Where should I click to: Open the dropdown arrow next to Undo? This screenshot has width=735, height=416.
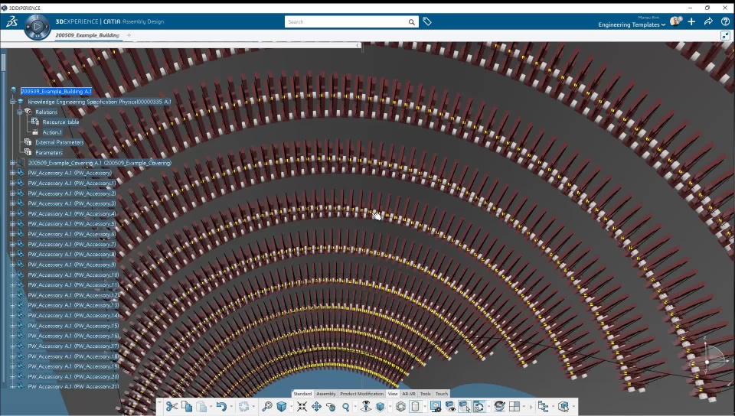pos(230,407)
